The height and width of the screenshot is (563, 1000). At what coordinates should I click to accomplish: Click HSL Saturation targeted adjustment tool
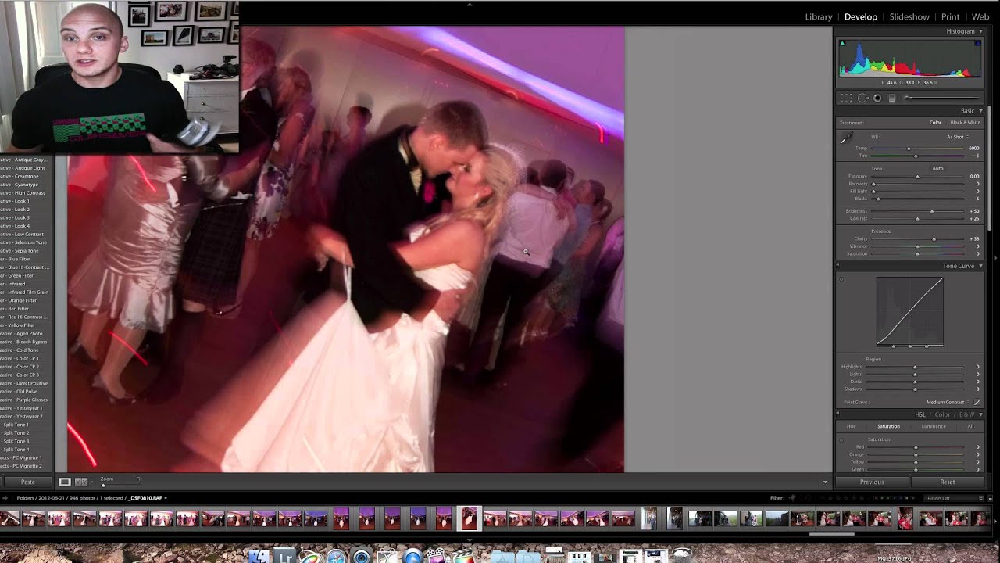point(841,439)
